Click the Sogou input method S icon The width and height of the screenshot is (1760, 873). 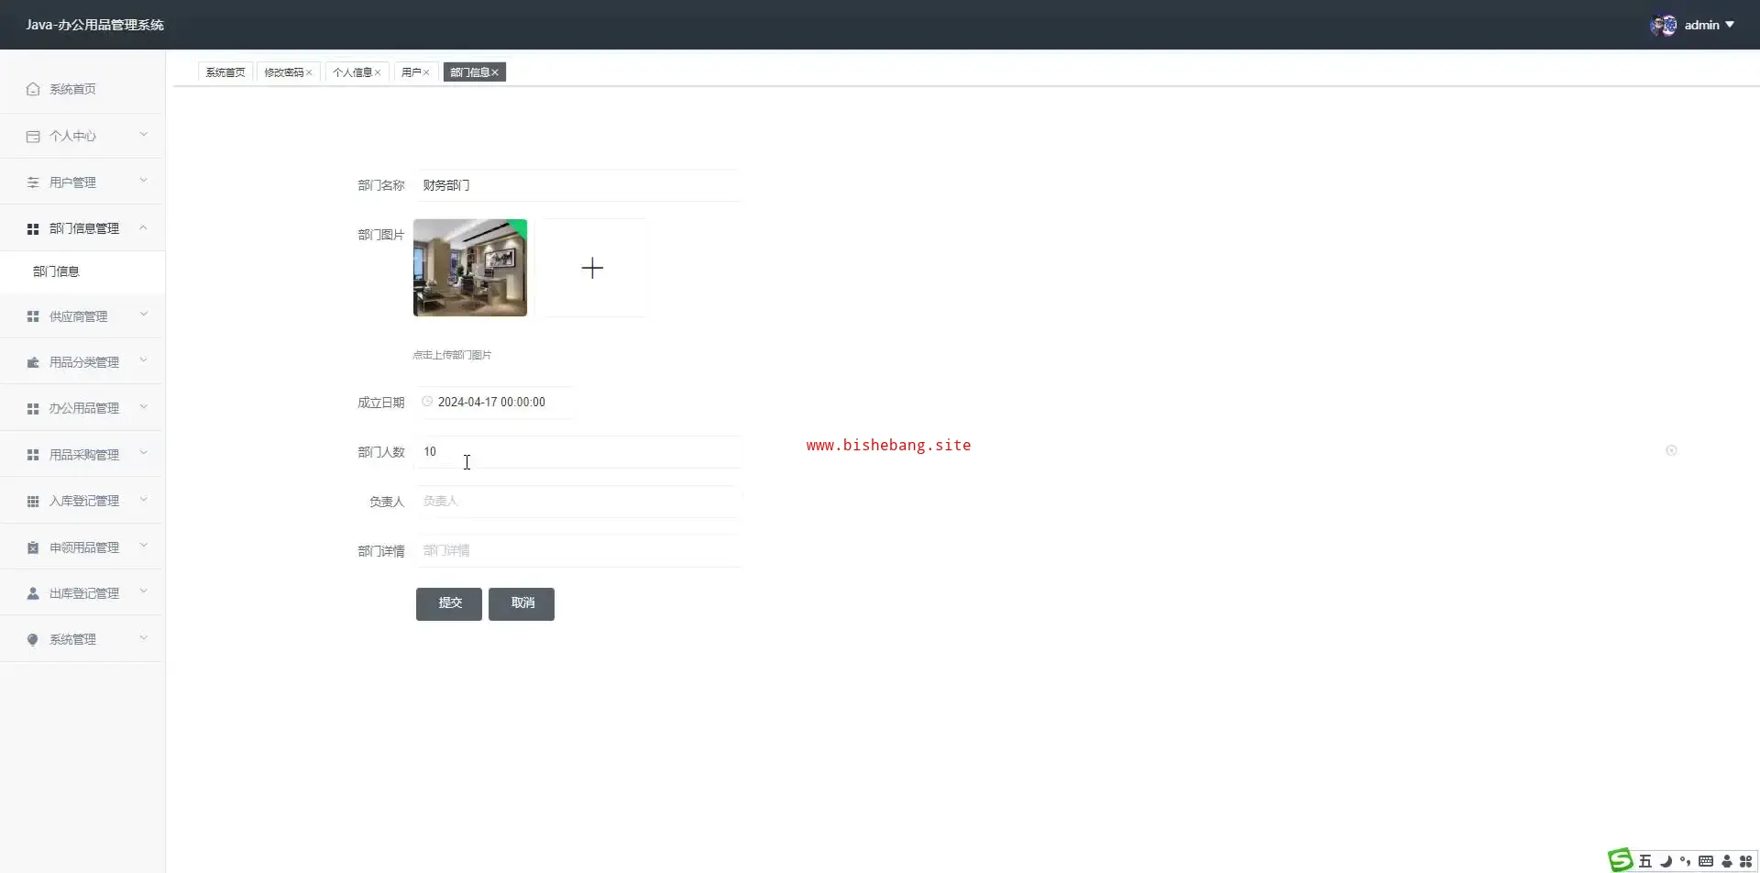1621,859
